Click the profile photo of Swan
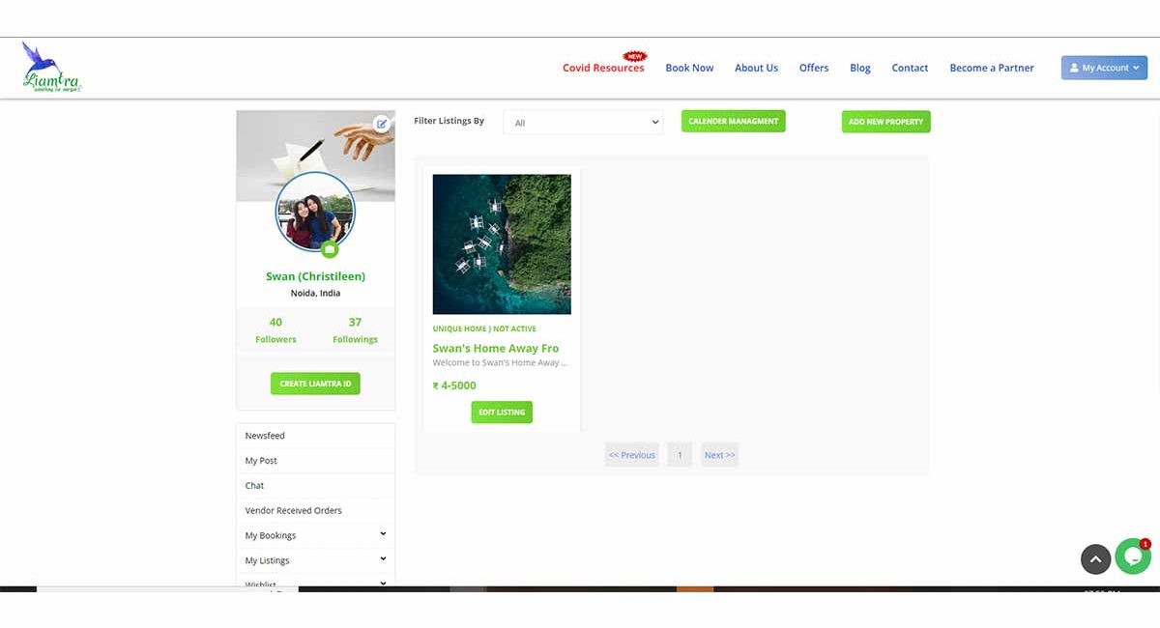Viewport: 1160px width, 628px height. click(315, 212)
